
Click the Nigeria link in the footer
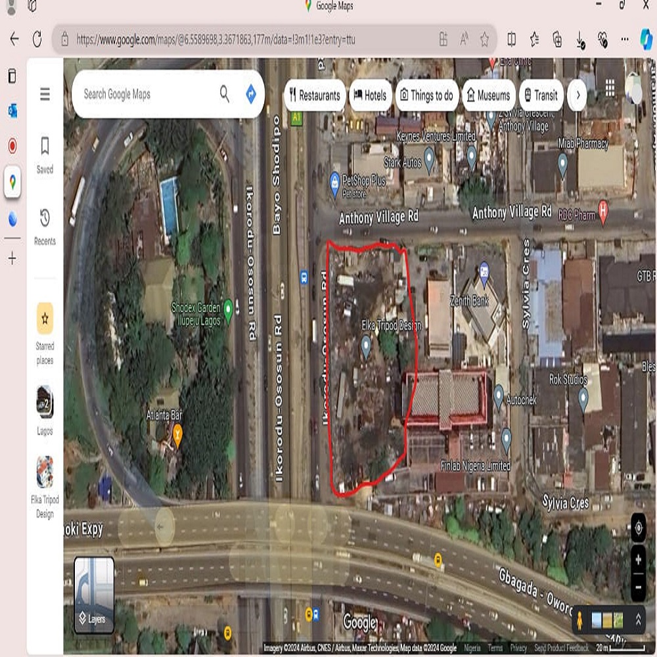[472, 648]
